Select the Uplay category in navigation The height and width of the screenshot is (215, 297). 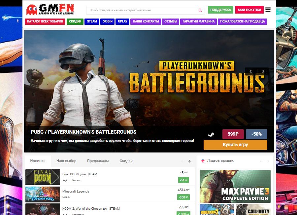(x=122, y=21)
